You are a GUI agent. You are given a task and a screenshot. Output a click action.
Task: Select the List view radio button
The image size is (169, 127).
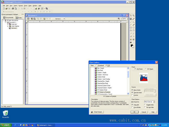pyautogui.click(x=106, y=65)
